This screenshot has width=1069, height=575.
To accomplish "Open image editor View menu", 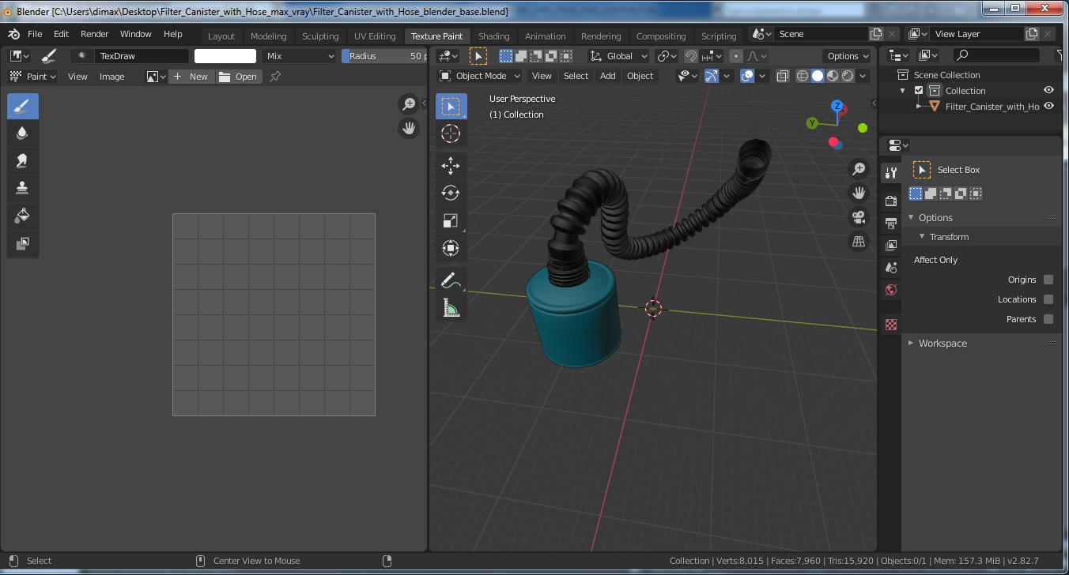I will tap(77, 77).
